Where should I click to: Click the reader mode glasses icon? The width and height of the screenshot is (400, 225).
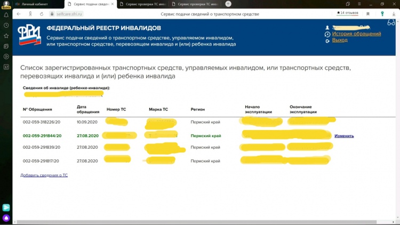[391, 22]
